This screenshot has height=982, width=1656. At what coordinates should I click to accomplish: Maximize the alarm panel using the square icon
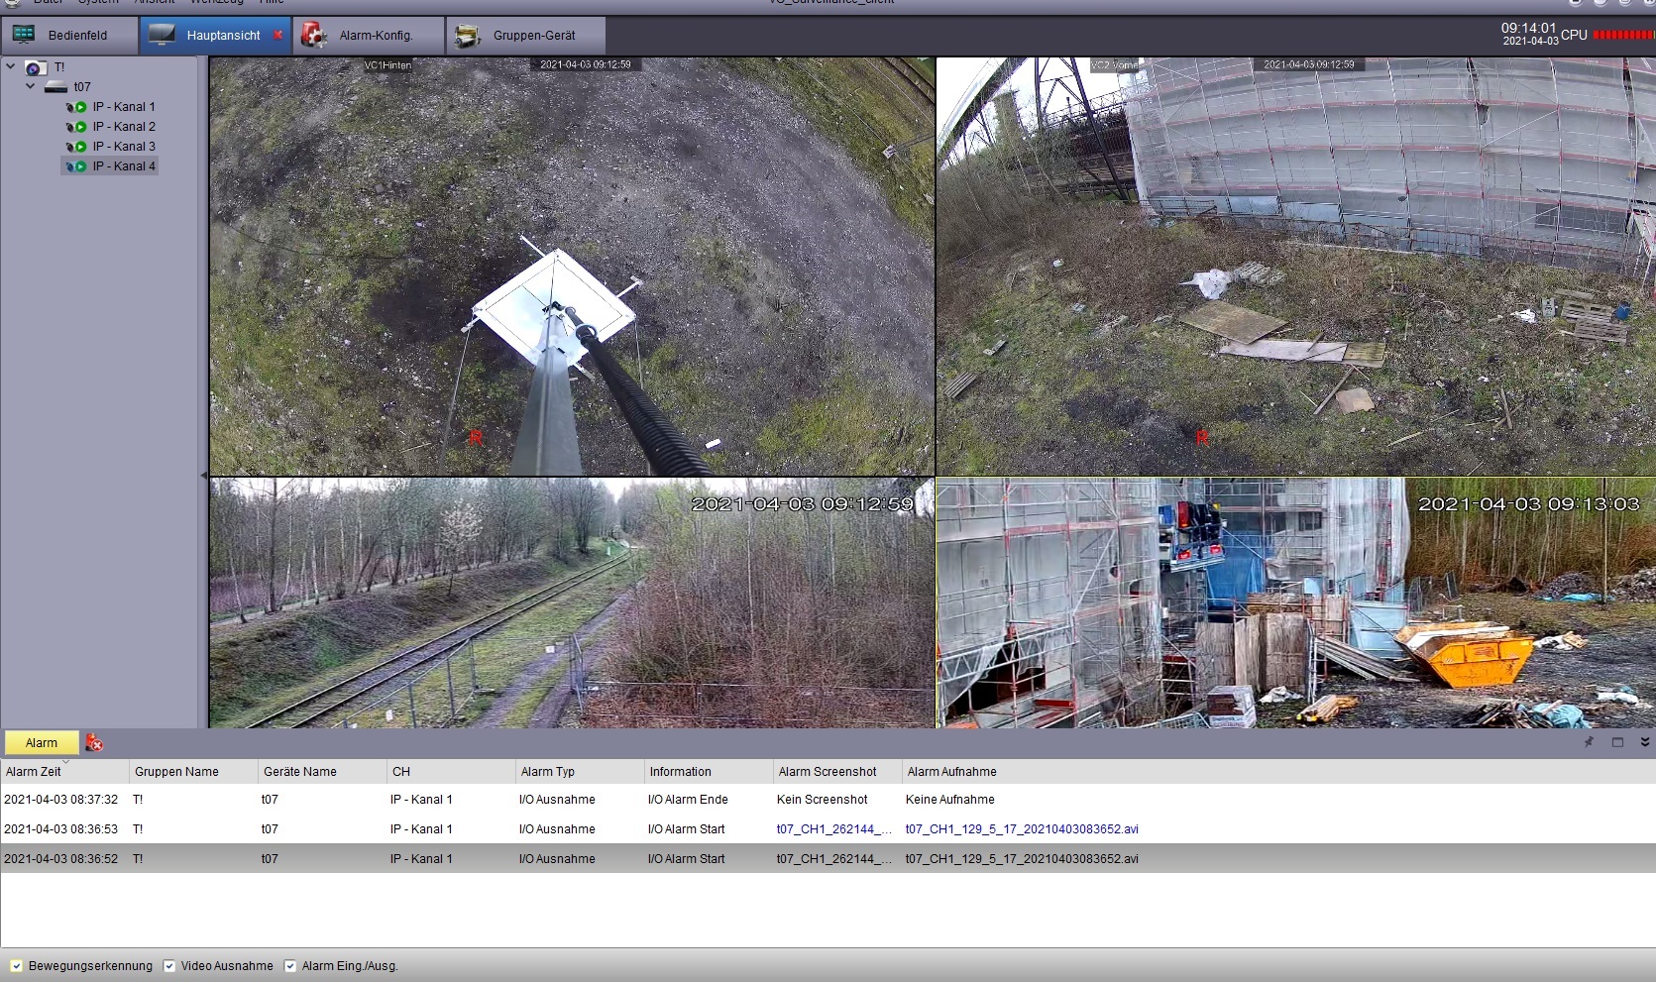point(1617,742)
